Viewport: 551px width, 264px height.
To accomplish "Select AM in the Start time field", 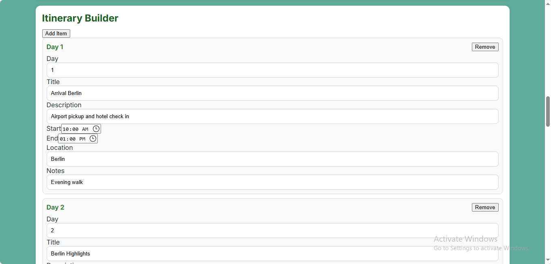I will click(x=85, y=129).
